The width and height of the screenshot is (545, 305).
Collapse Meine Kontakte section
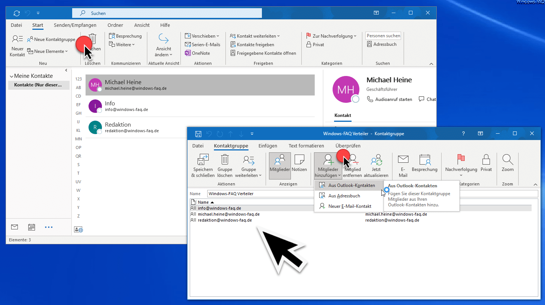(x=12, y=76)
